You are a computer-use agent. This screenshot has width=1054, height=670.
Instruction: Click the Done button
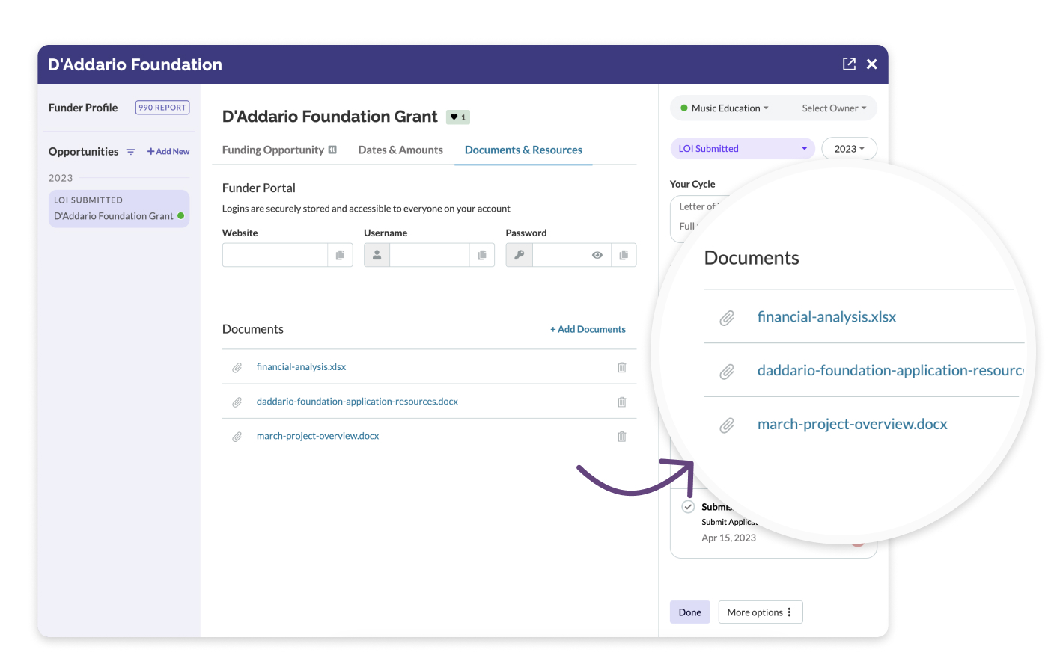click(690, 612)
